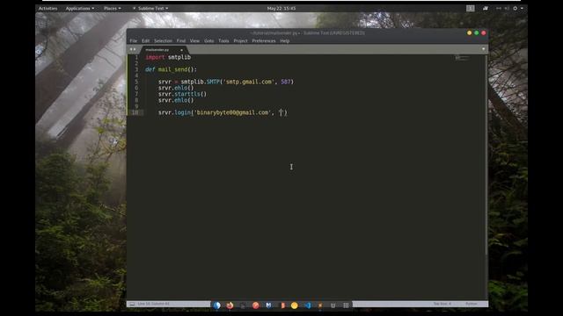Click the yellow circle icon in the dock
Image resolution: width=563 pixels, height=316 pixels.
pos(295,305)
